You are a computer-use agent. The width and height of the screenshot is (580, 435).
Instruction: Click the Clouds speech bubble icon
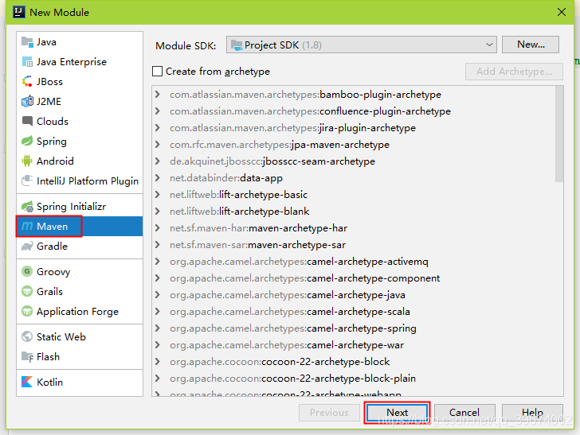pyautogui.click(x=27, y=121)
